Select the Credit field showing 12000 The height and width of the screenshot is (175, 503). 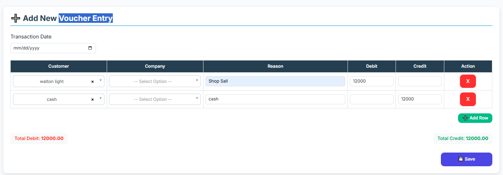click(x=420, y=99)
